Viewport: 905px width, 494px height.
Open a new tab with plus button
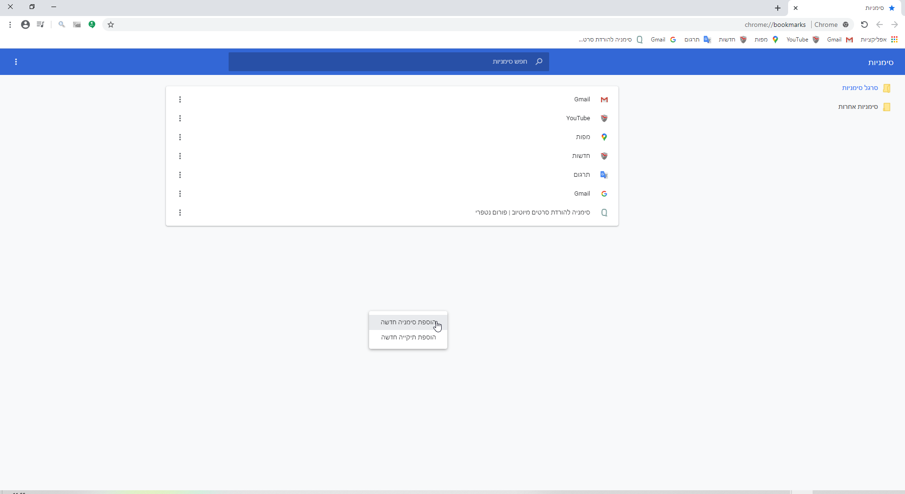(x=778, y=8)
